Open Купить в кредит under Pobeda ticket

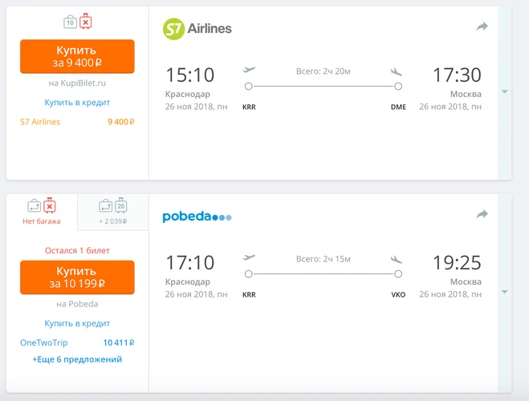point(77,323)
